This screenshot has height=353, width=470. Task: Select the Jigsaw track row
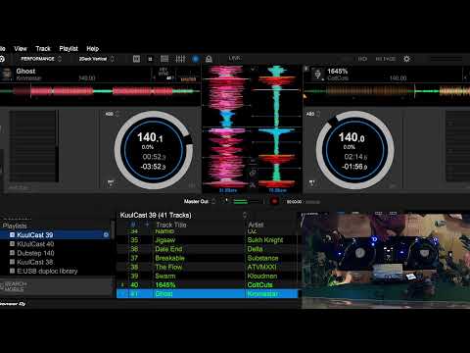pyautogui.click(x=208, y=240)
